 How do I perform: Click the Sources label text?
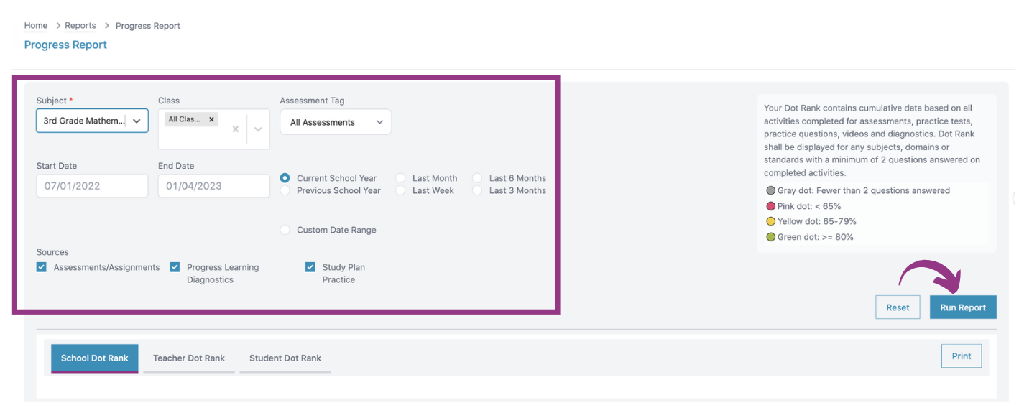pyautogui.click(x=52, y=252)
